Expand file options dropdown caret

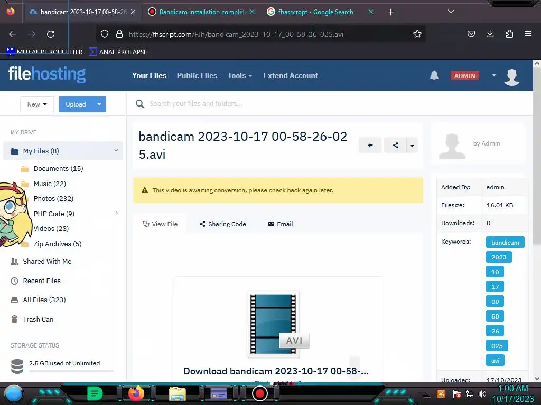click(412, 145)
